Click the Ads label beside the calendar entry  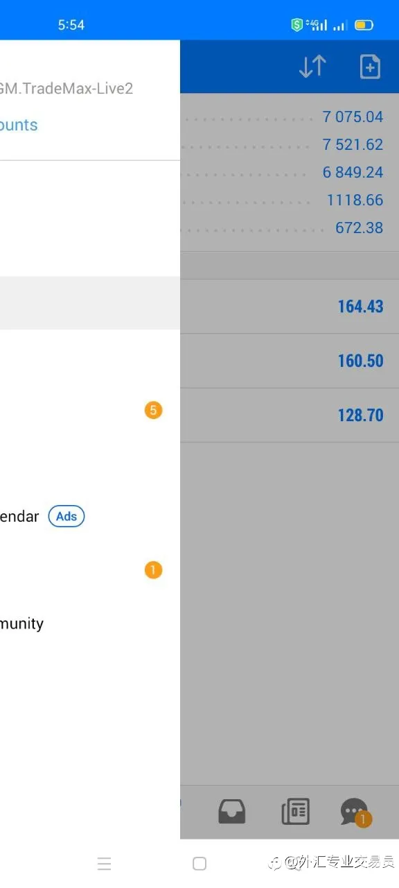pos(66,516)
